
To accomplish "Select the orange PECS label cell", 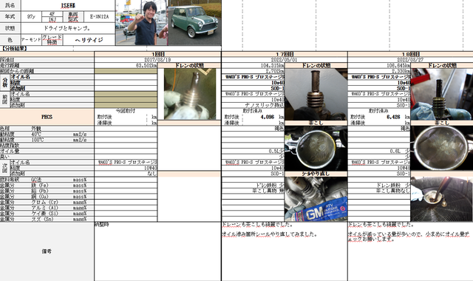I will (47, 117).
